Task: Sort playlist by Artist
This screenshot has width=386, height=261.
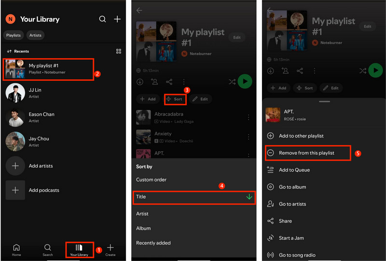Action: tap(194, 214)
